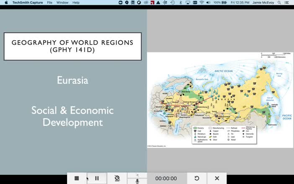Click the grid-pattern menu bar icon
This screenshot has width=294, height=184.
point(165,3)
